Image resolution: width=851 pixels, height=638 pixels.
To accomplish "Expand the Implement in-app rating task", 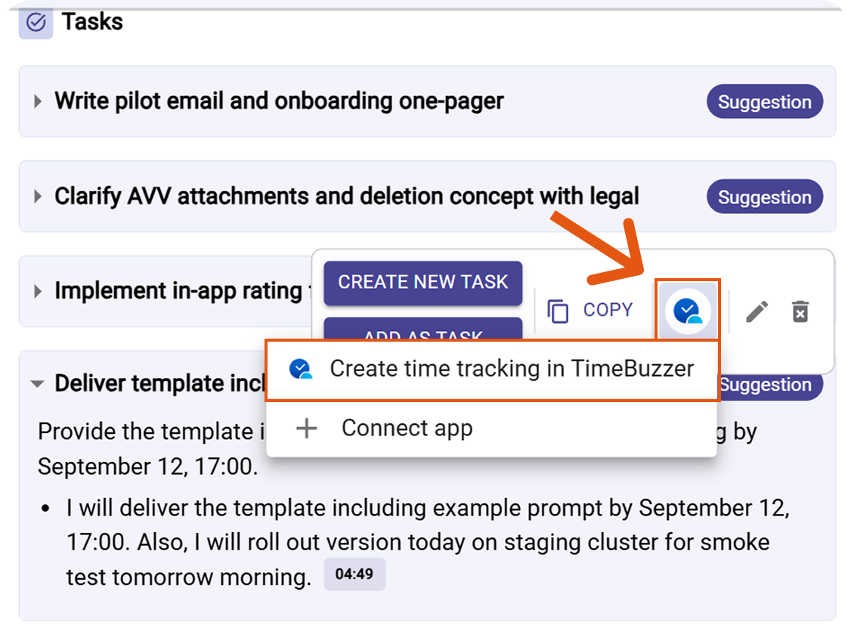I will [38, 291].
